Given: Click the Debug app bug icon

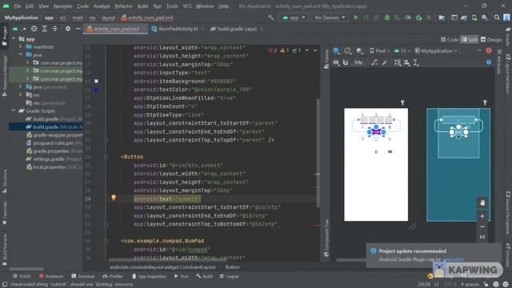Looking at the screenshot, I should (387, 18).
